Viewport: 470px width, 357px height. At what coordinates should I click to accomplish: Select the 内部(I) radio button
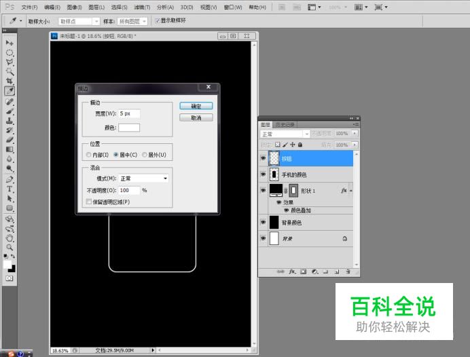pos(88,155)
